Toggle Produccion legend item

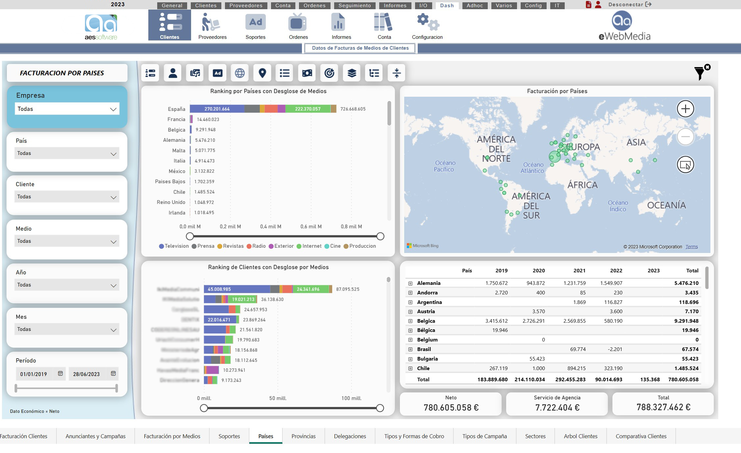359,246
